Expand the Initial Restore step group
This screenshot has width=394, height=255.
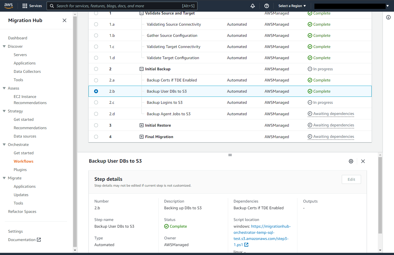142,125
